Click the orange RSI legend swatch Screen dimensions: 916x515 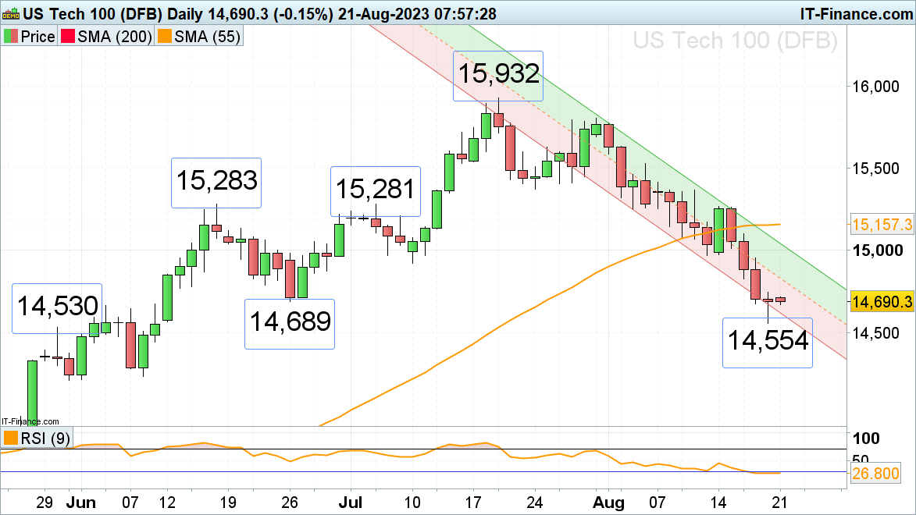(10, 438)
